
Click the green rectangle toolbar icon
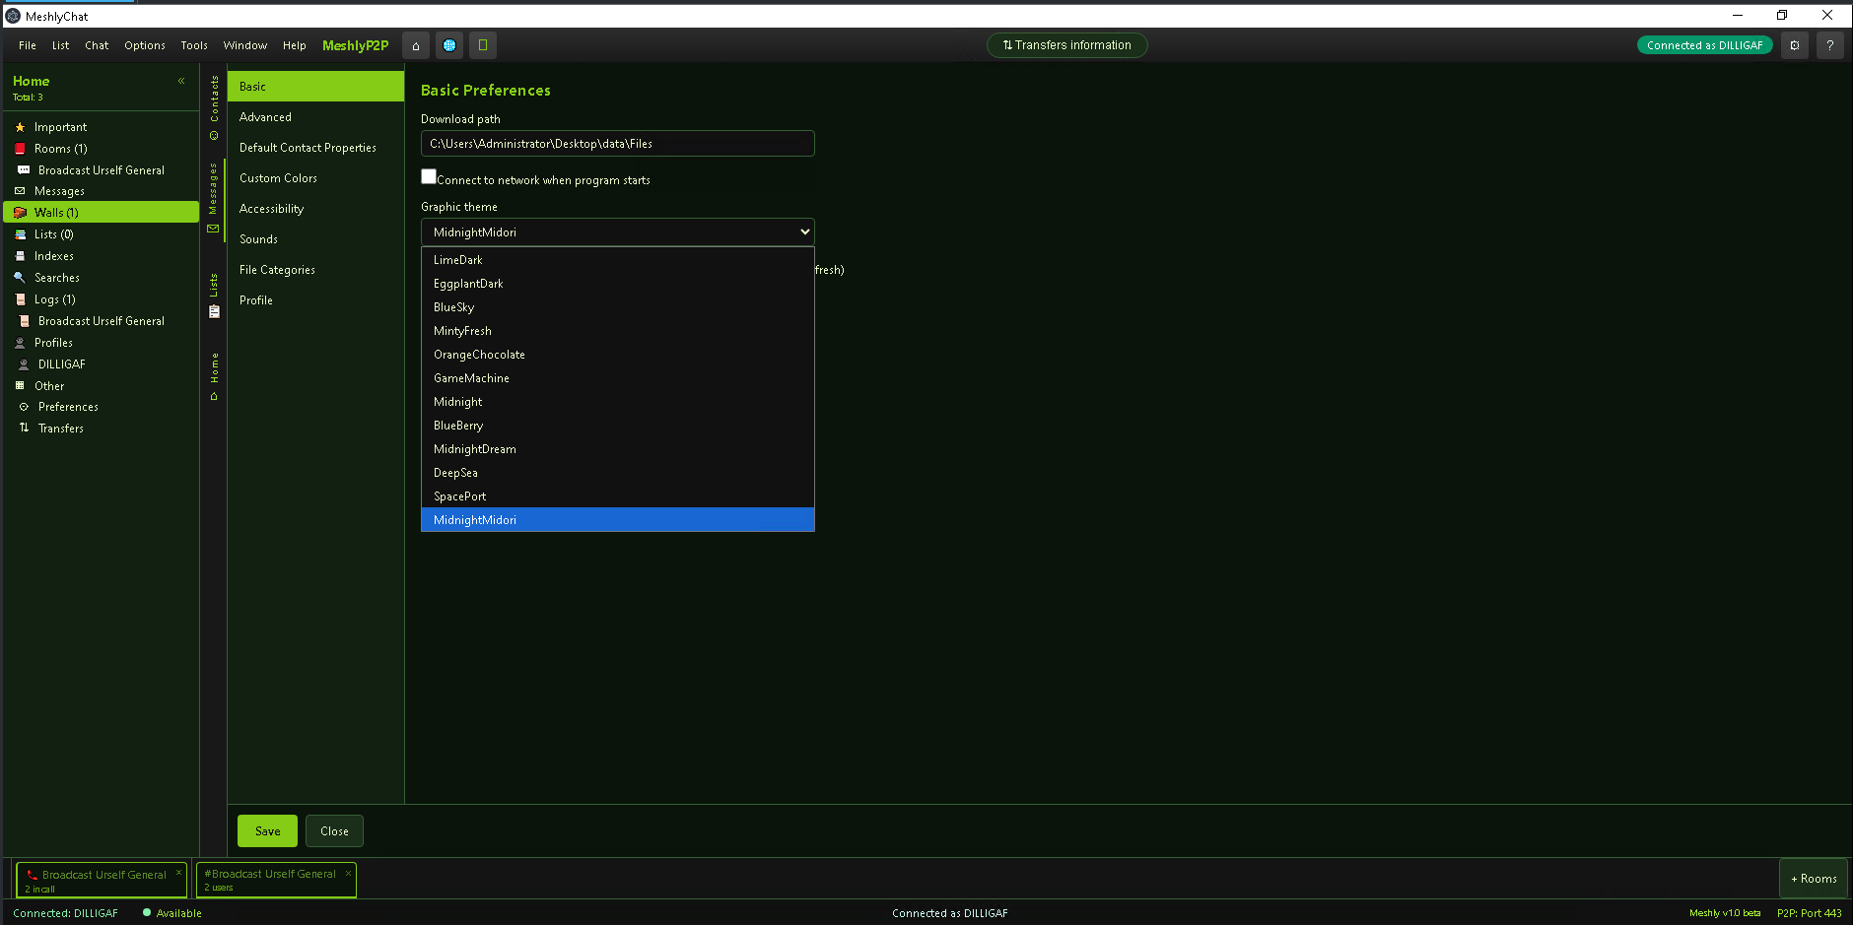(483, 45)
